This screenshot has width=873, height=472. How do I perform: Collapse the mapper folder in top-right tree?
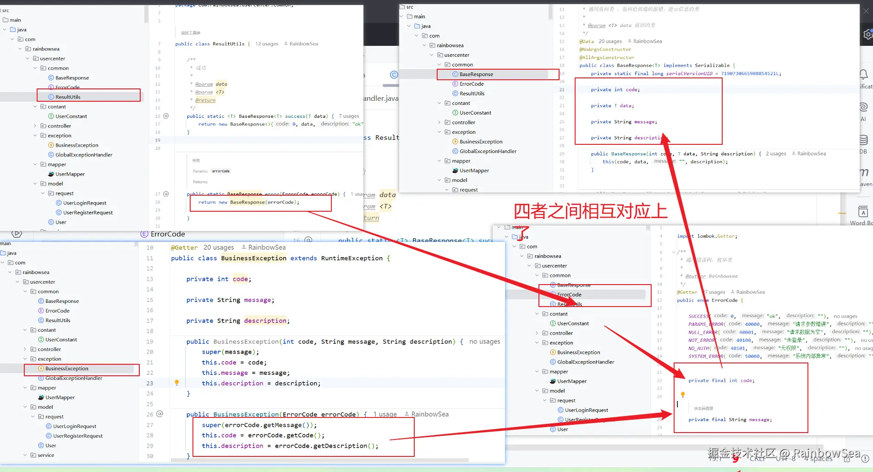(439, 161)
